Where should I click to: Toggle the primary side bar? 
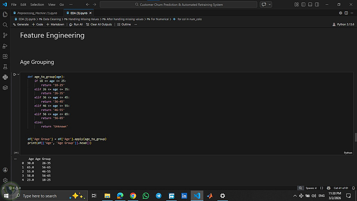click(x=303, y=4)
